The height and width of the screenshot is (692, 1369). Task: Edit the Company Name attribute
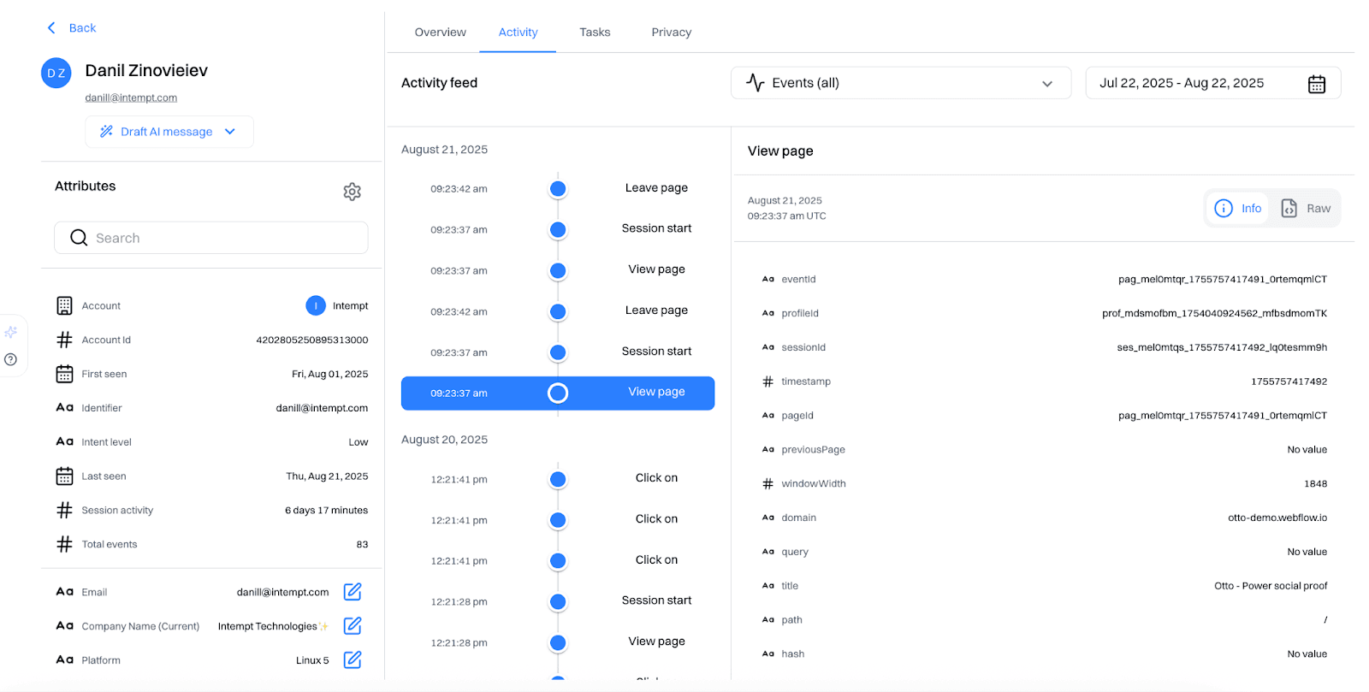(x=353, y=626)
